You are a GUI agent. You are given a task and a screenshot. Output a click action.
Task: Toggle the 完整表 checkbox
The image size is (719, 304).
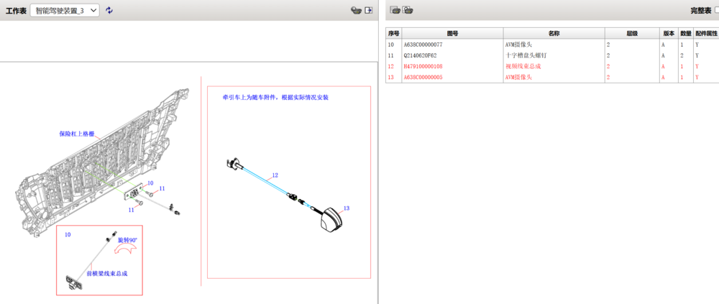click(x=717, y=10)
